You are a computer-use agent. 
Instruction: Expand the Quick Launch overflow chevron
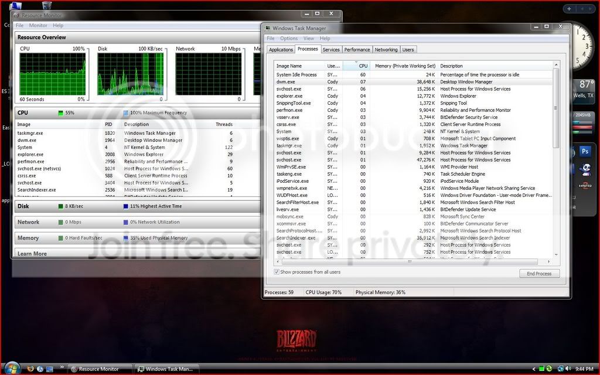click(62, 367)
